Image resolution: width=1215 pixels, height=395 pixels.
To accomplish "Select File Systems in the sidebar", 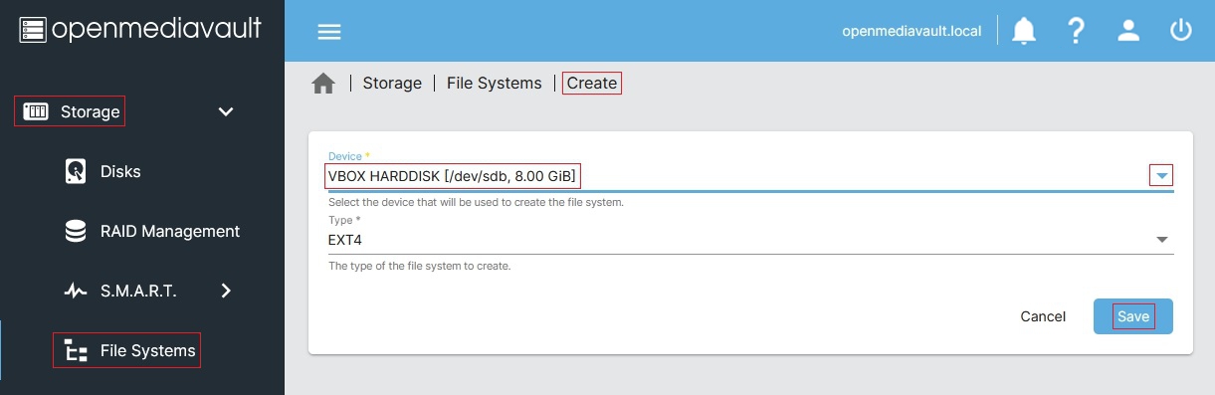I will [x=127, y=350].
